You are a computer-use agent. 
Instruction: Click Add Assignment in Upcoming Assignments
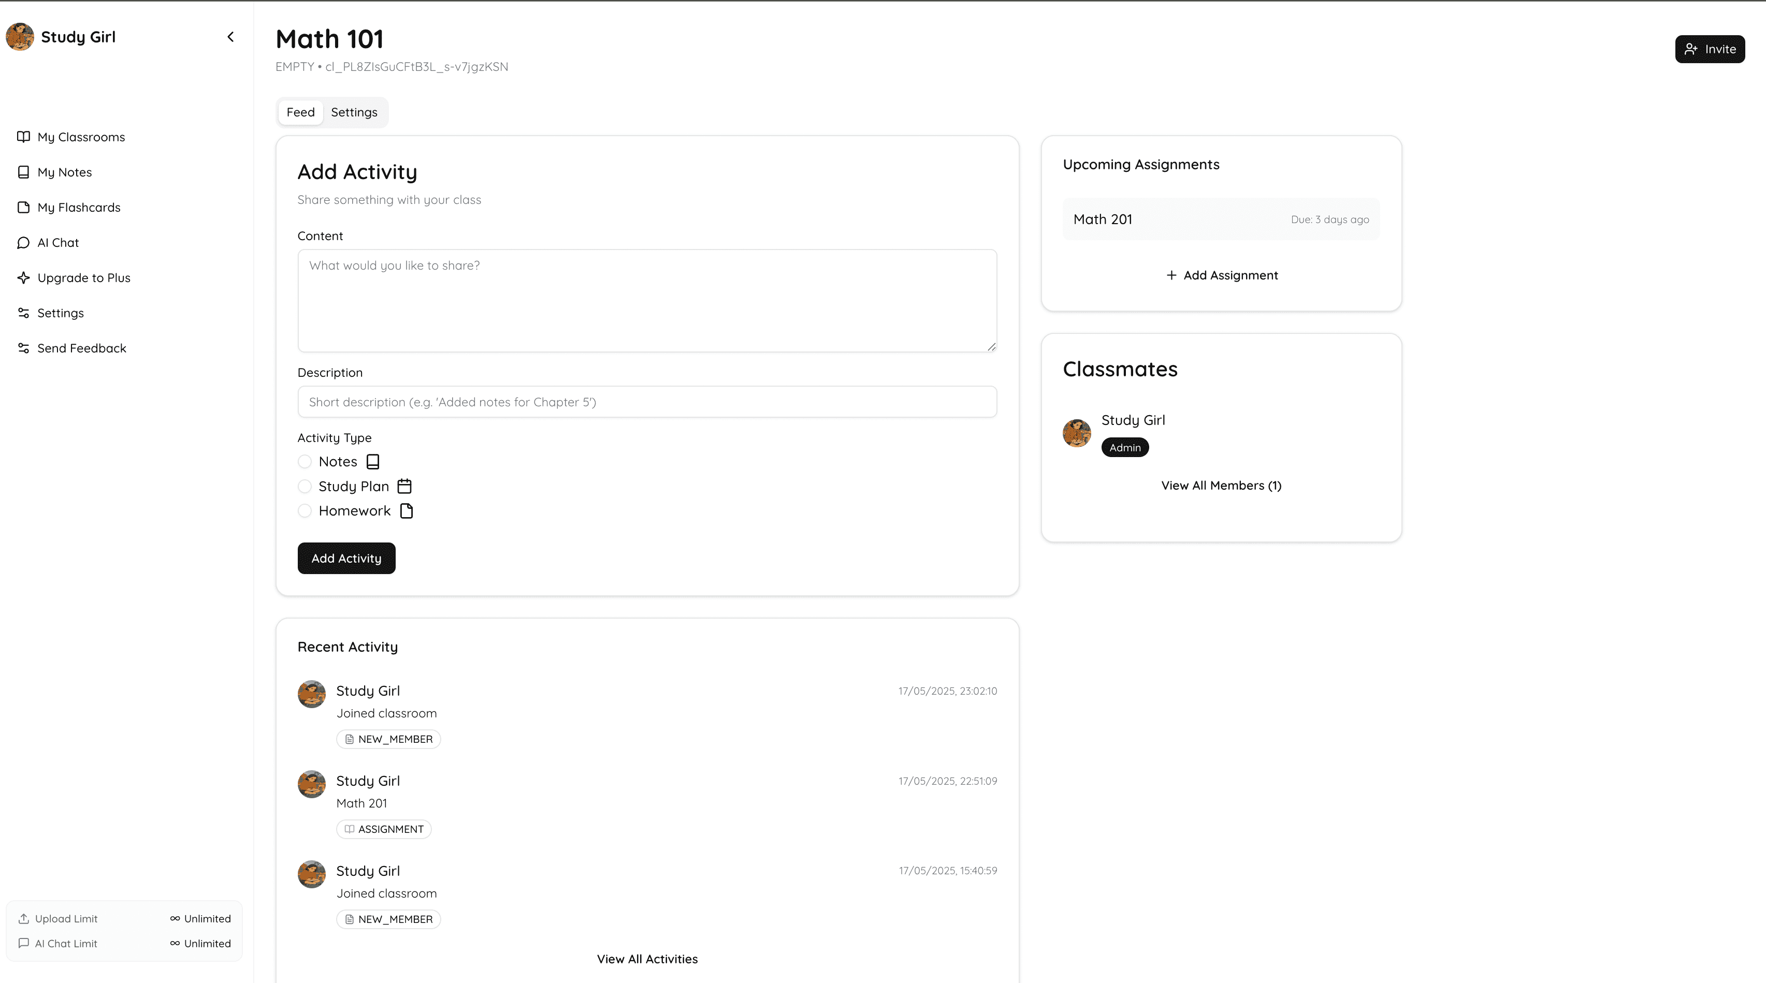pyautogui.click(x=1221, y=275)
